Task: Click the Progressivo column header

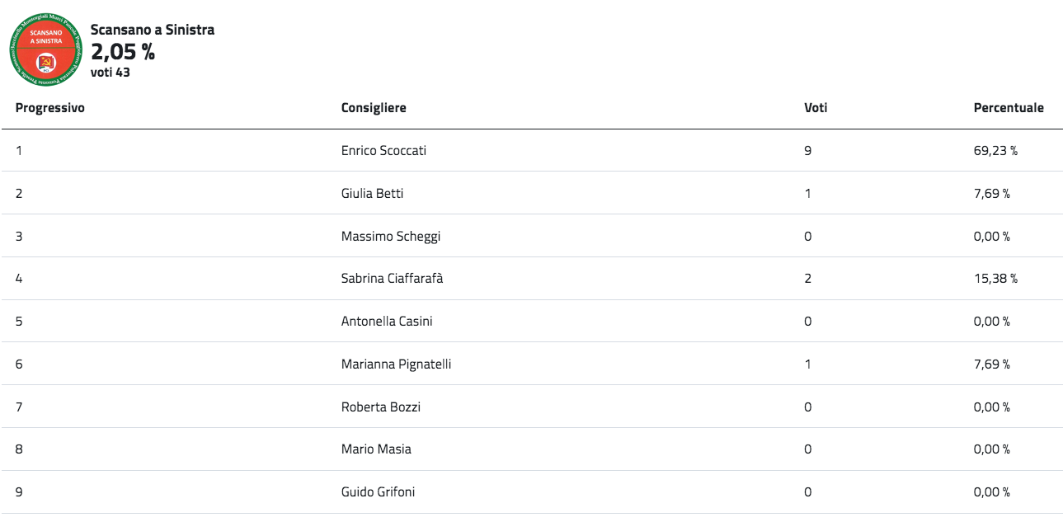Action: click(x=49, y=108)
